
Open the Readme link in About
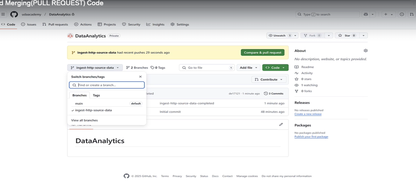[x=307, y=67]
